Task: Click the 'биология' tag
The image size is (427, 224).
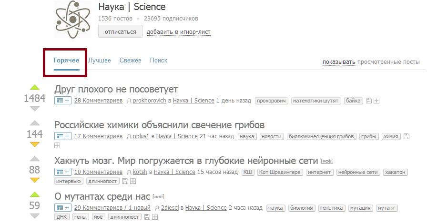Action: [x=302, y=208]
